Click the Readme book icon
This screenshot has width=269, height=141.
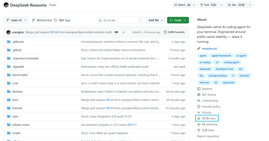click(199, 89)
